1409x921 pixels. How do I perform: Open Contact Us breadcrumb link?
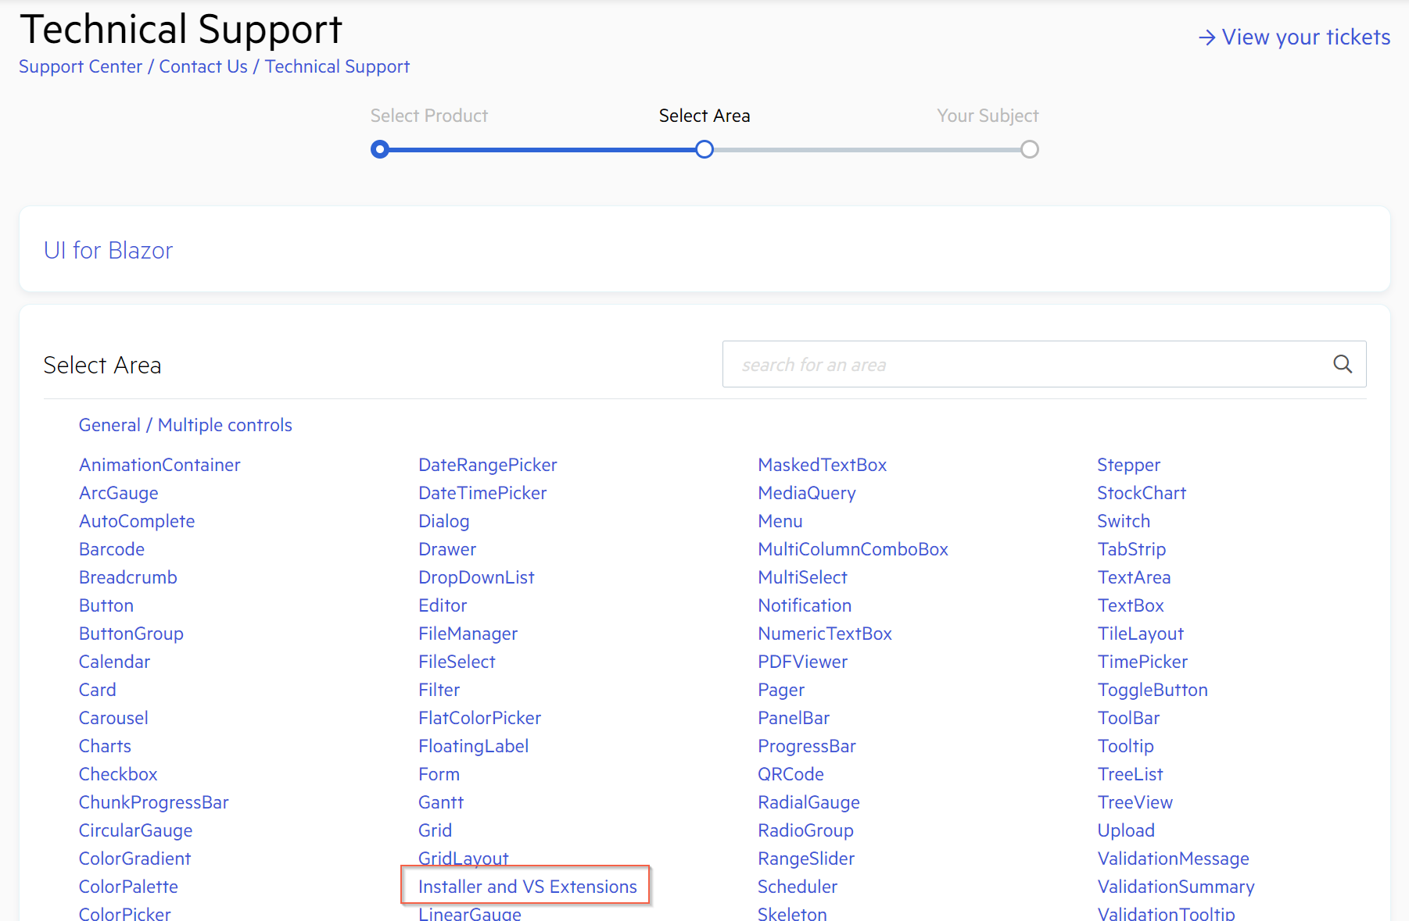pyautogui.click(x=203, y=66)
